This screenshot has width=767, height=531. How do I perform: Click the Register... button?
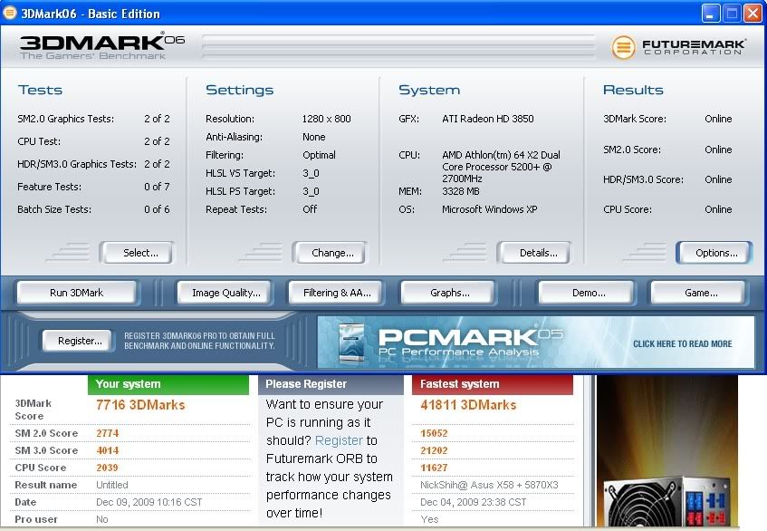click(x=77, y=341)
